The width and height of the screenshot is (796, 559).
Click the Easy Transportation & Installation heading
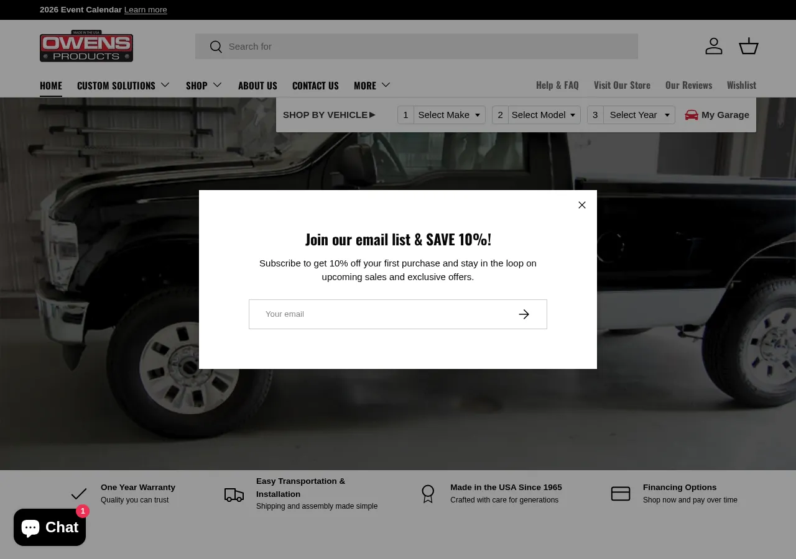pos(300,488)
